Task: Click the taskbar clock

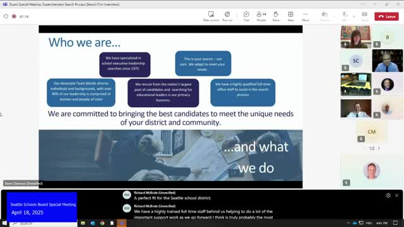Action: 382,223
